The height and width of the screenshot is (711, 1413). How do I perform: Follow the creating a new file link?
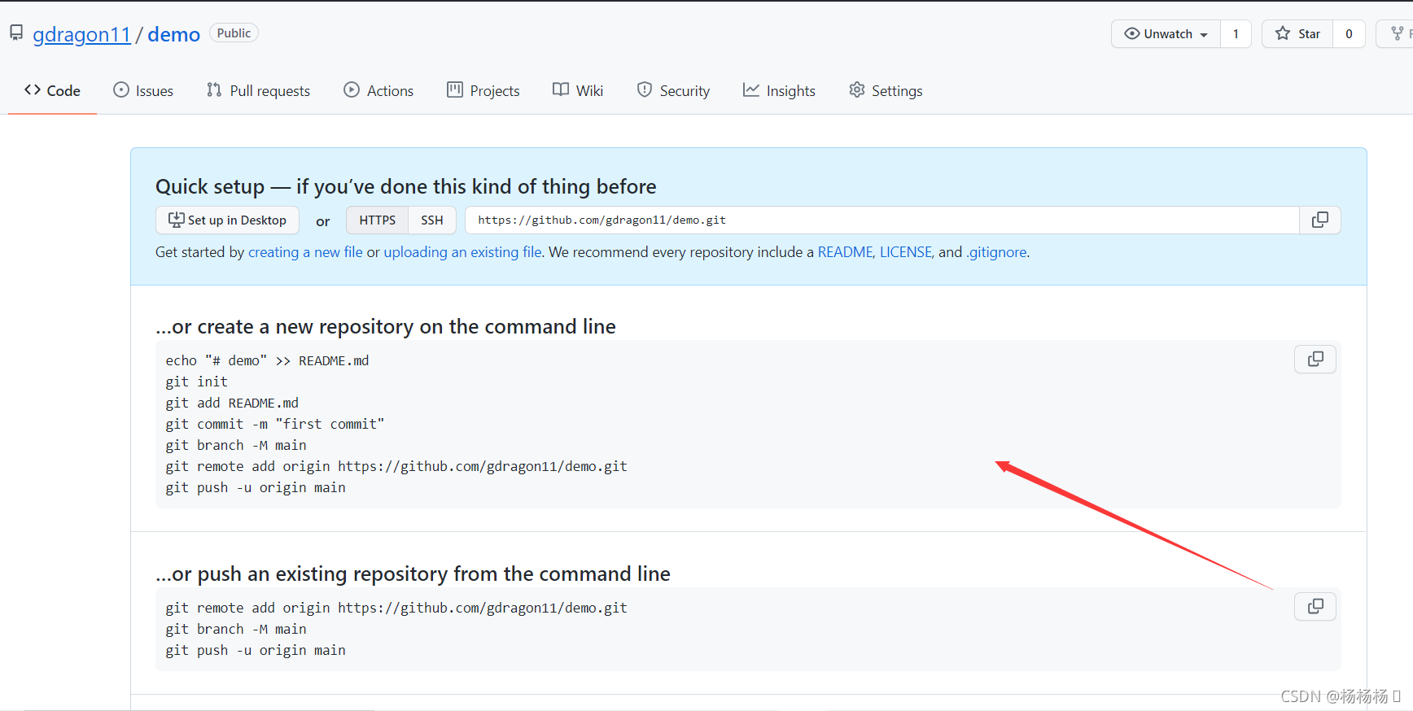(305, 252)
